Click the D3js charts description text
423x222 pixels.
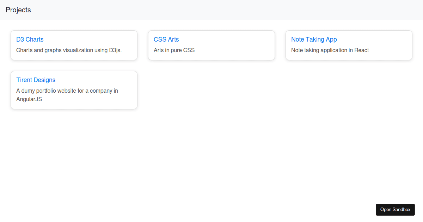pos(69,50)
